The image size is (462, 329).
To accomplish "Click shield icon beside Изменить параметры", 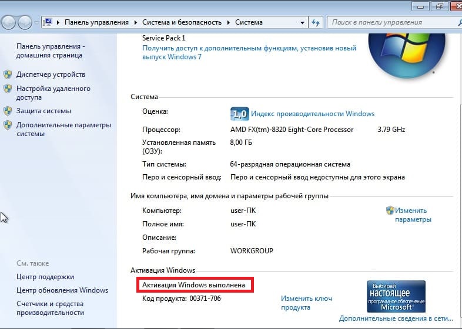I will (x=390, y=210).
